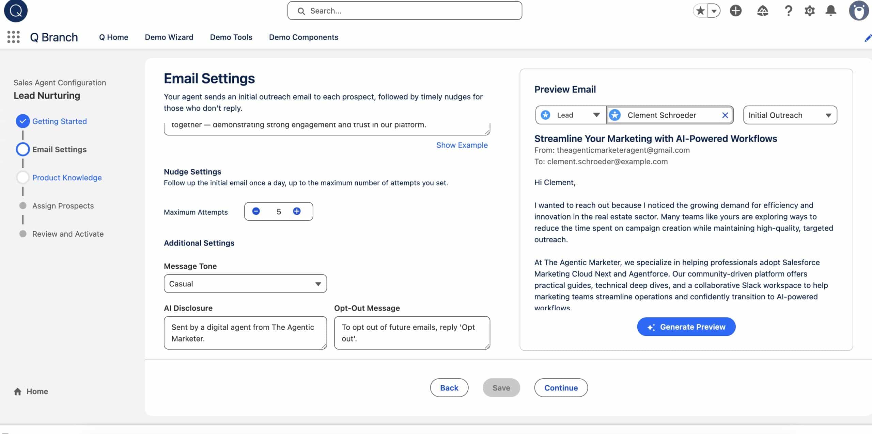Increase Maximum Attempts with plus button
872x434 pixels.
tap(297, 211)
